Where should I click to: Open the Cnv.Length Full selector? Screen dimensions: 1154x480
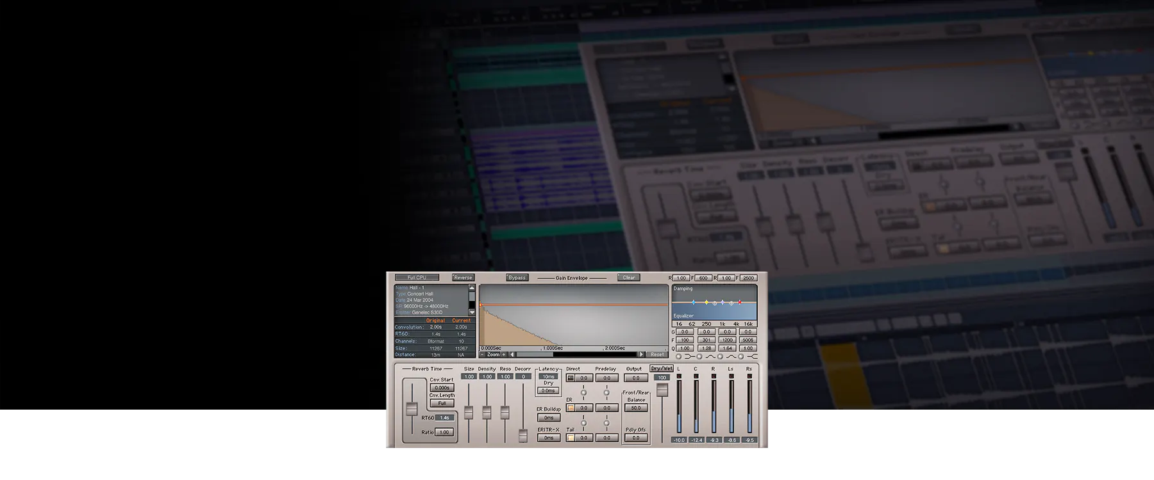[x=442, y=403]
